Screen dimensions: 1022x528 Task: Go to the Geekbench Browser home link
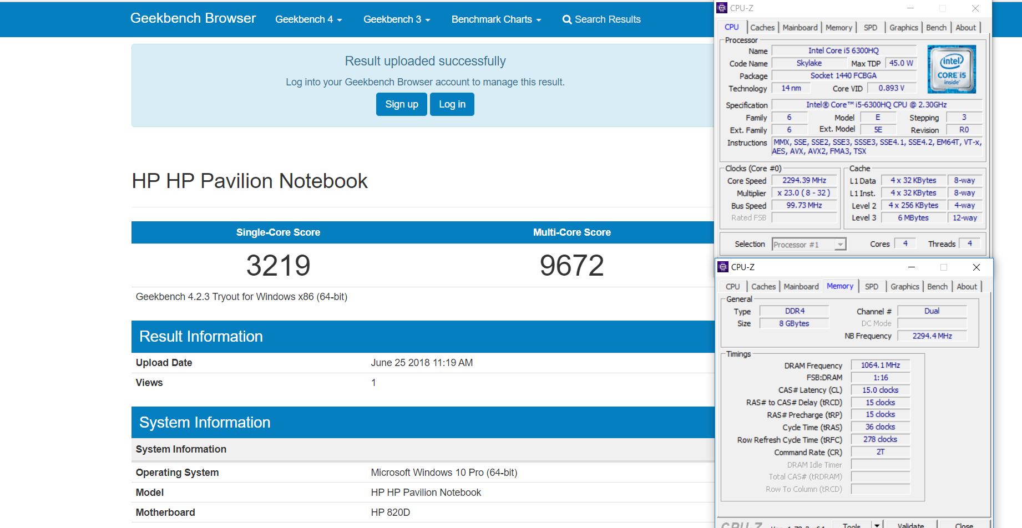(x=193, y=18)
